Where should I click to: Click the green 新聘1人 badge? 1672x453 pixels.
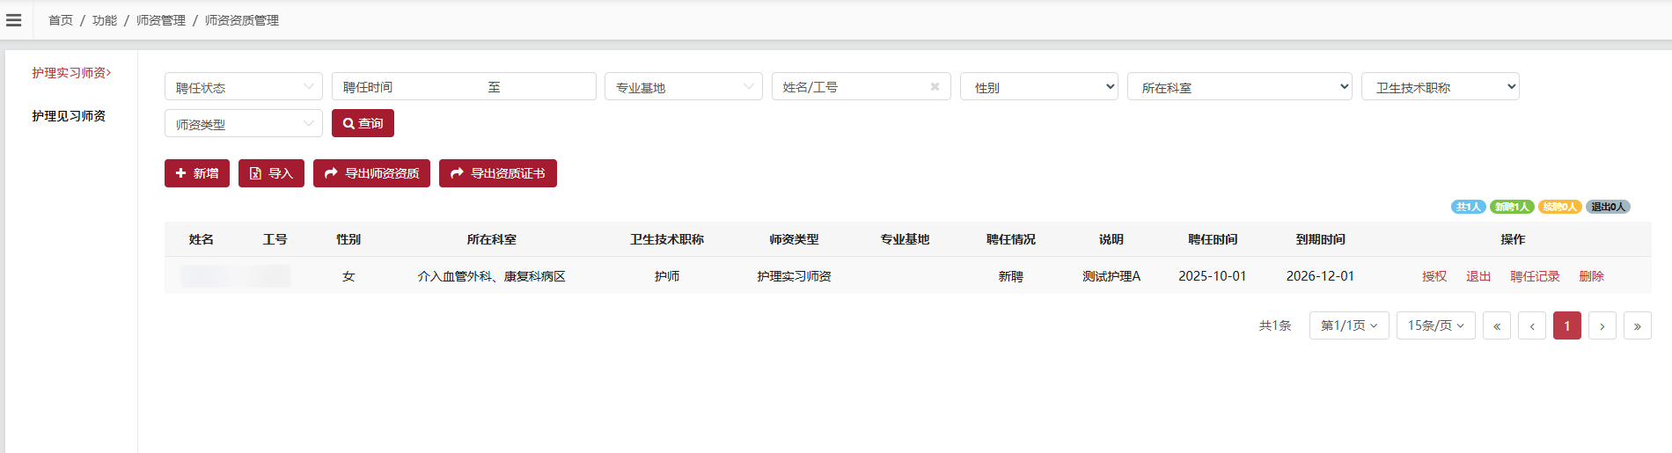[x=1512, y=207]
